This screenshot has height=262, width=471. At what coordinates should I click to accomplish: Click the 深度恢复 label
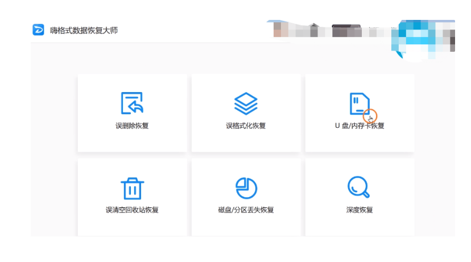(x=360, y=210)
